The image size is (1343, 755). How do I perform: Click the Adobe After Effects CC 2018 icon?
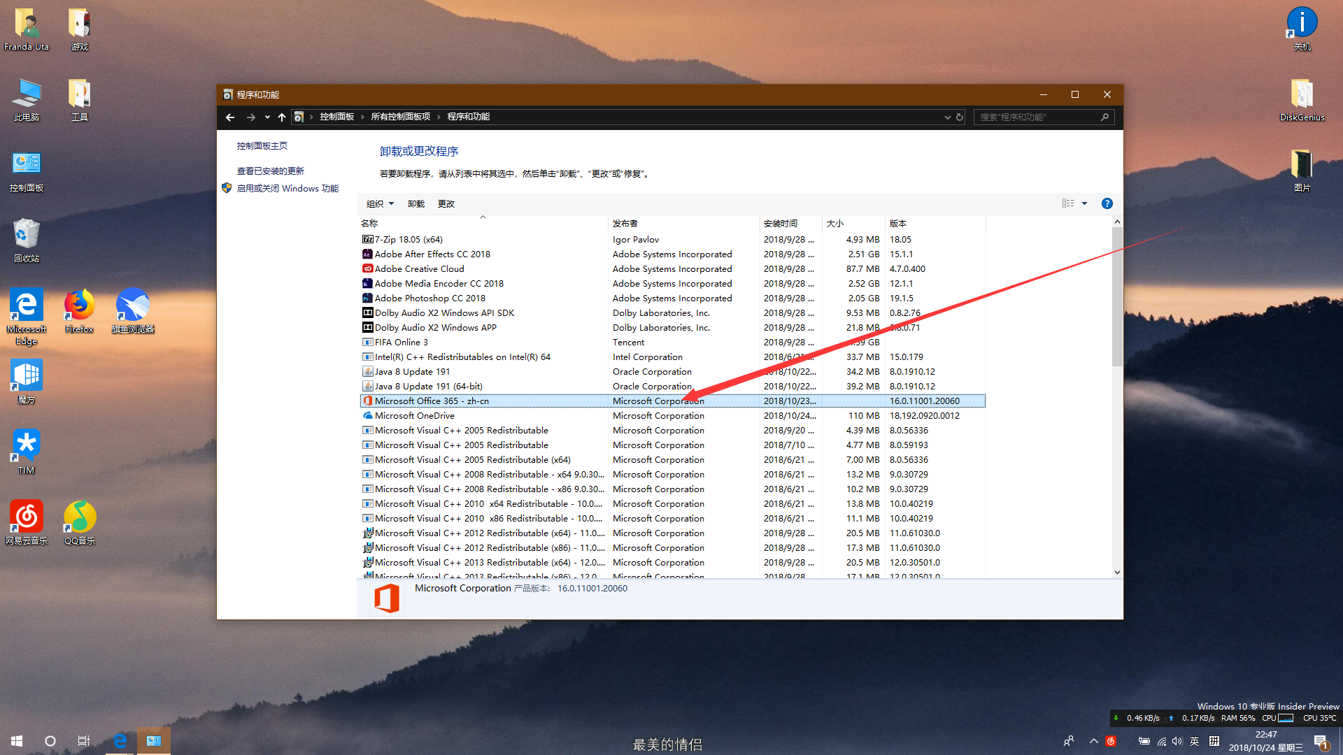point(367,254)
